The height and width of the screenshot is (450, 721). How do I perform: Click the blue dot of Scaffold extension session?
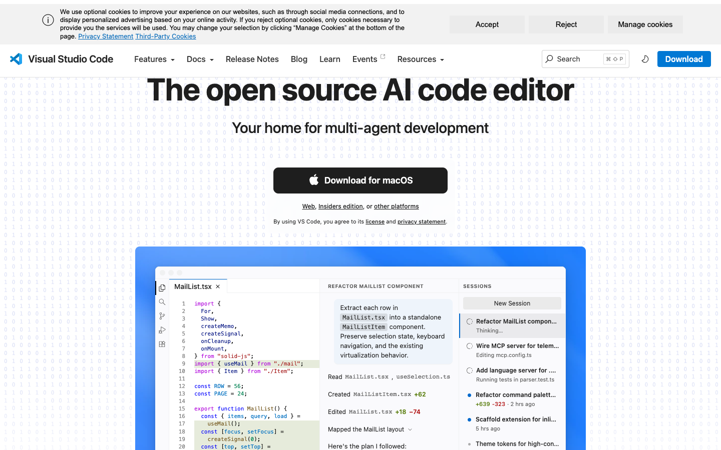point(469,419)
